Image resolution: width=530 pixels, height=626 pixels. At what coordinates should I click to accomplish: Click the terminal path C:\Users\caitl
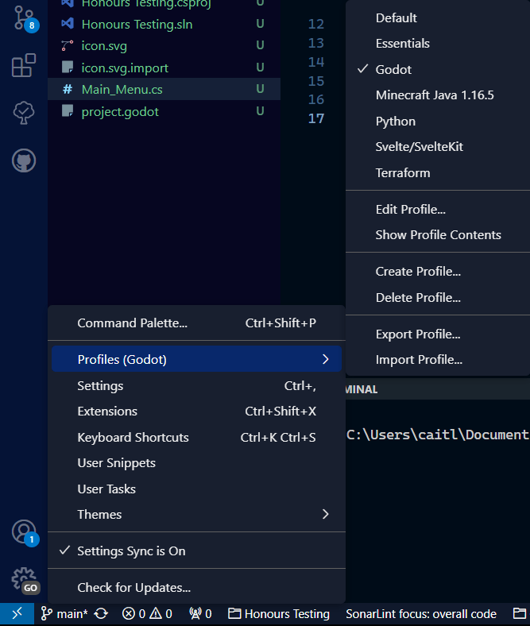pyautogui.click(x=437, y=435)
